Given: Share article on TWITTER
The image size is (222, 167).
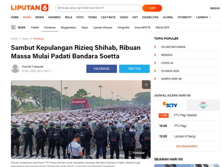Looking at the screenshot, I should click(x=134, y=69).
